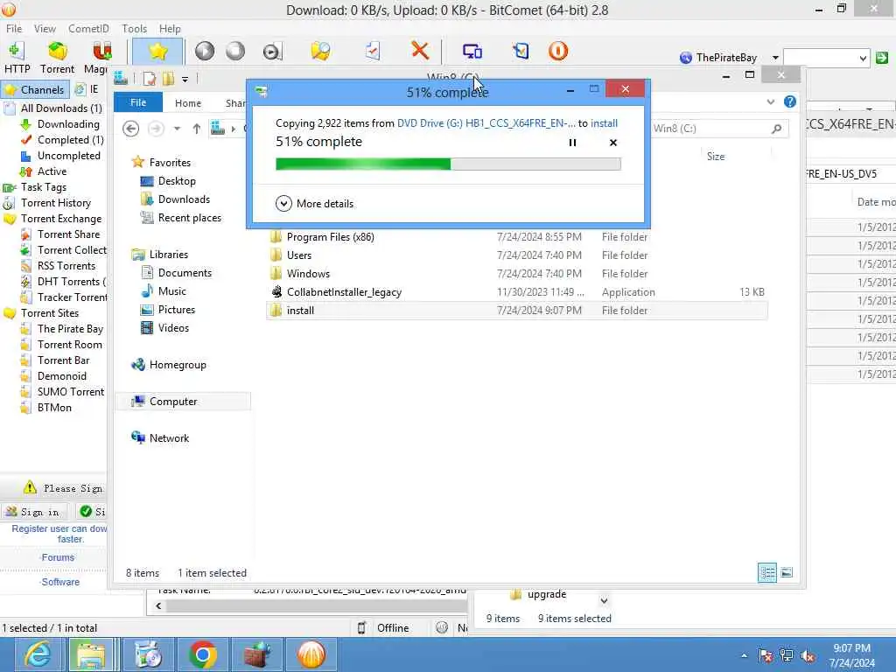Select the Channels tab in BitComet sidebar
Screen dimensions: 896x672
(x=35, y=90)
